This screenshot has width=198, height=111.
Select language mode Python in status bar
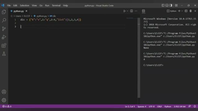pyautogui.click(x=168, y=106)
